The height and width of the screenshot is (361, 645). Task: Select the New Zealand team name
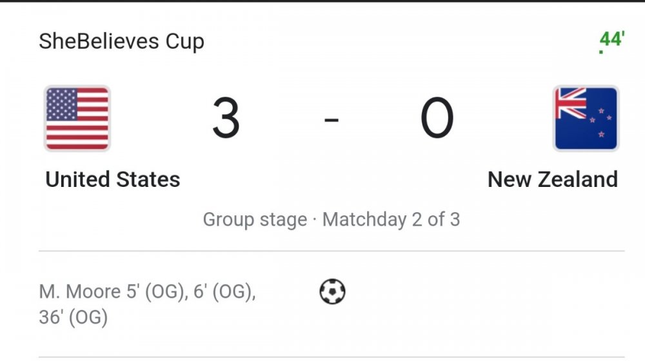[x=553, y=179]
